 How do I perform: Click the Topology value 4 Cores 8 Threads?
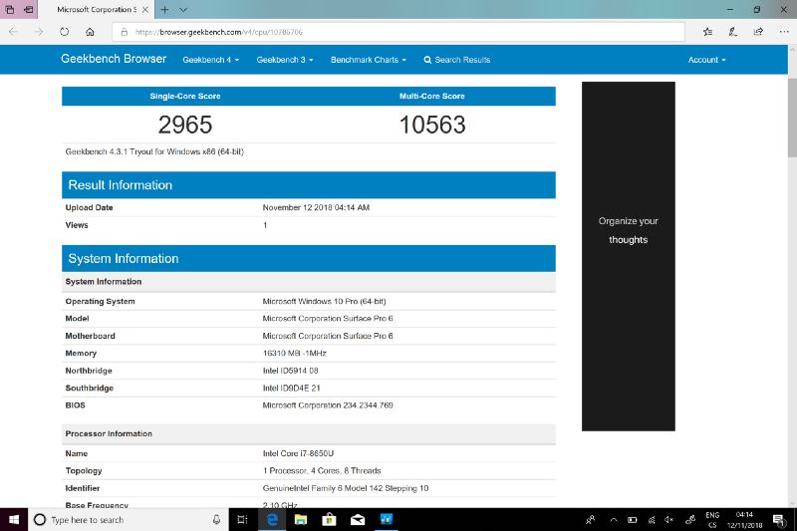click(322, 470)
